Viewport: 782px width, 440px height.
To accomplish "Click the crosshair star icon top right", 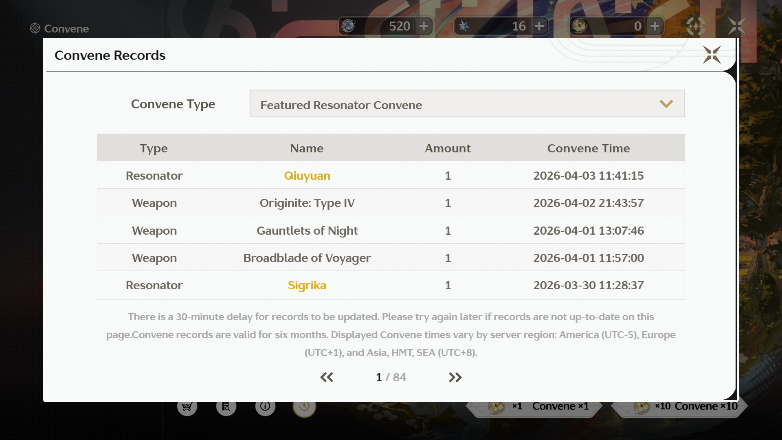I will [x=695, y=26].
